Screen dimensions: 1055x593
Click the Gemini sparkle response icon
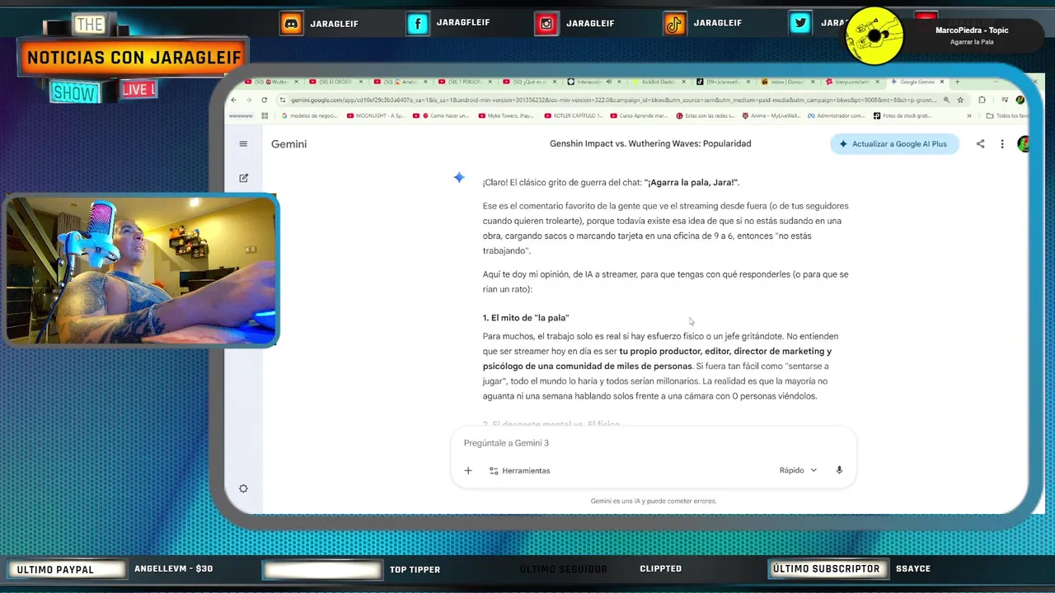(459, 177)
